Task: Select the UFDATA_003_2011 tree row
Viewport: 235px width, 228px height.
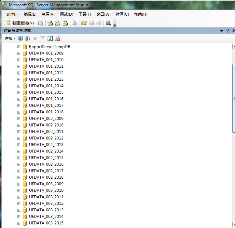Action: point(46,197)
